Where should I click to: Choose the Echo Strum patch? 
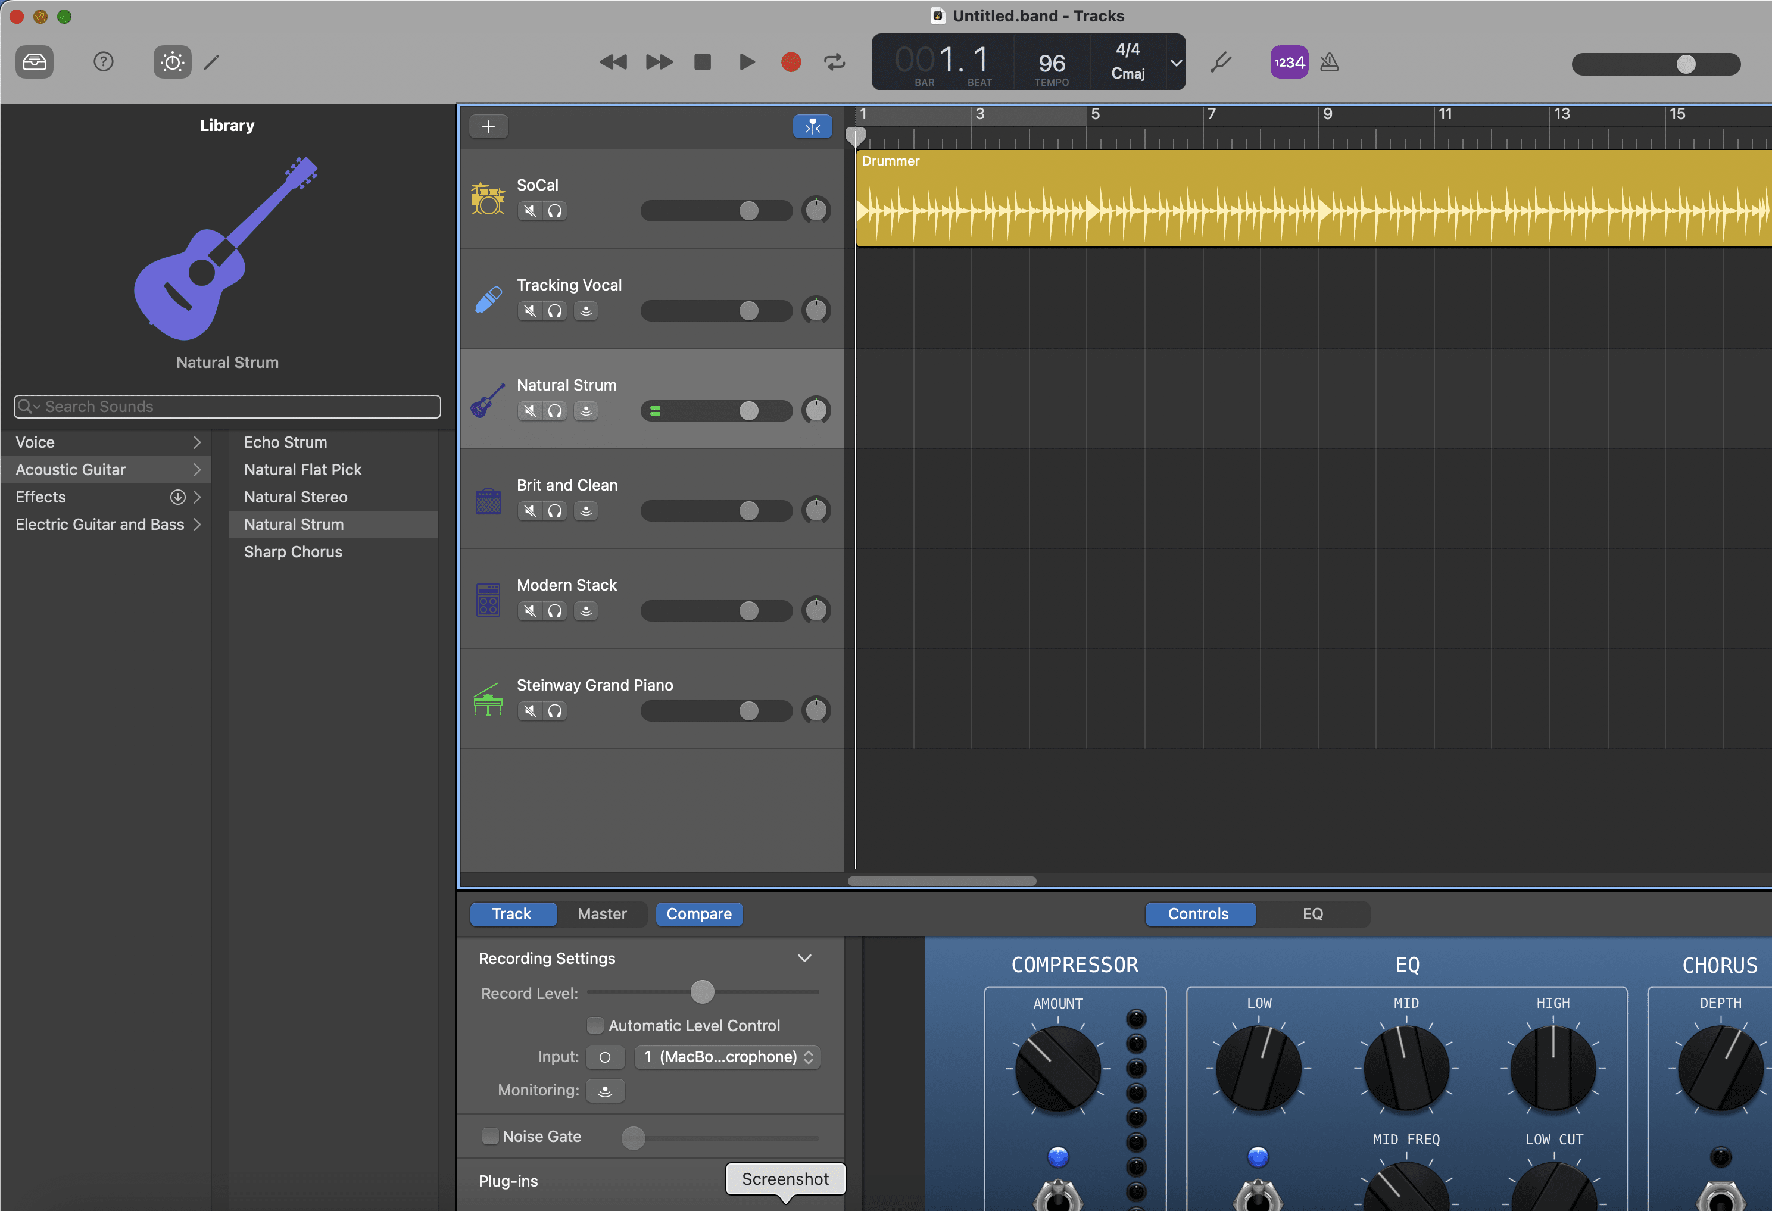coord(333,442)
